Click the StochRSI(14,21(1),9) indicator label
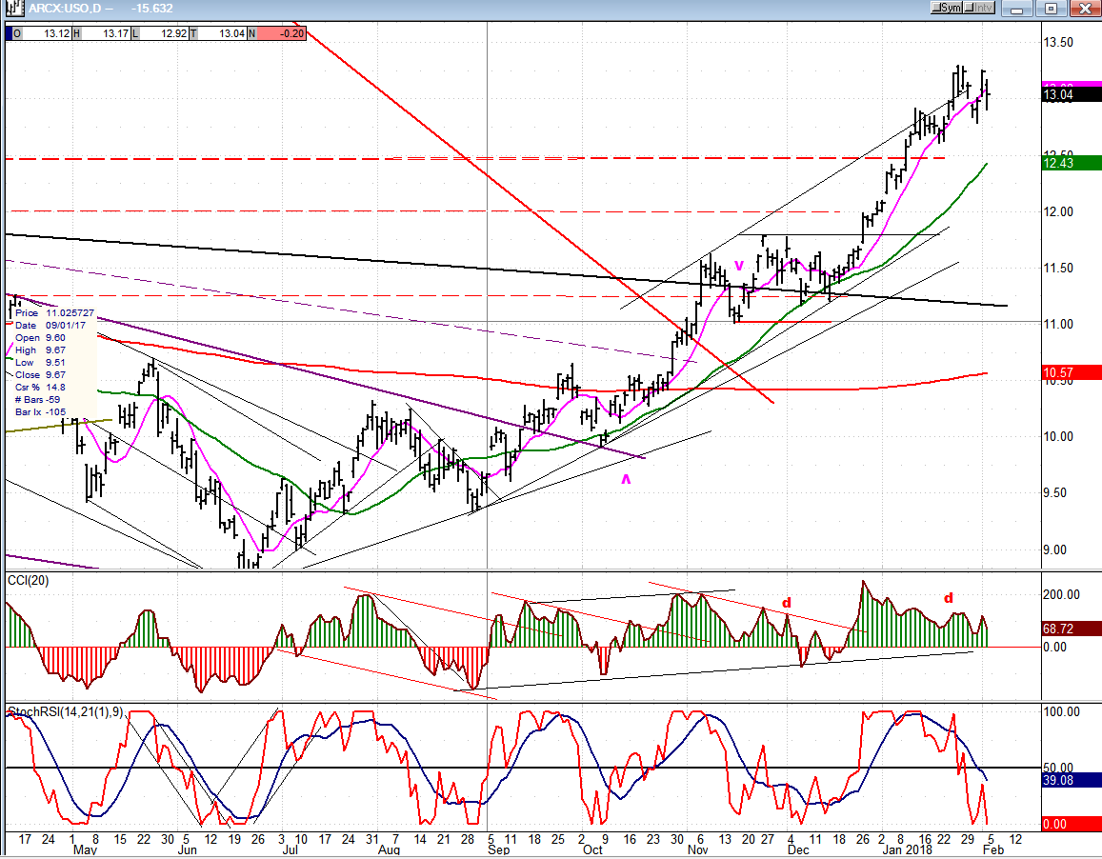Screen dimensions: 1102x859 coord(65,711)
